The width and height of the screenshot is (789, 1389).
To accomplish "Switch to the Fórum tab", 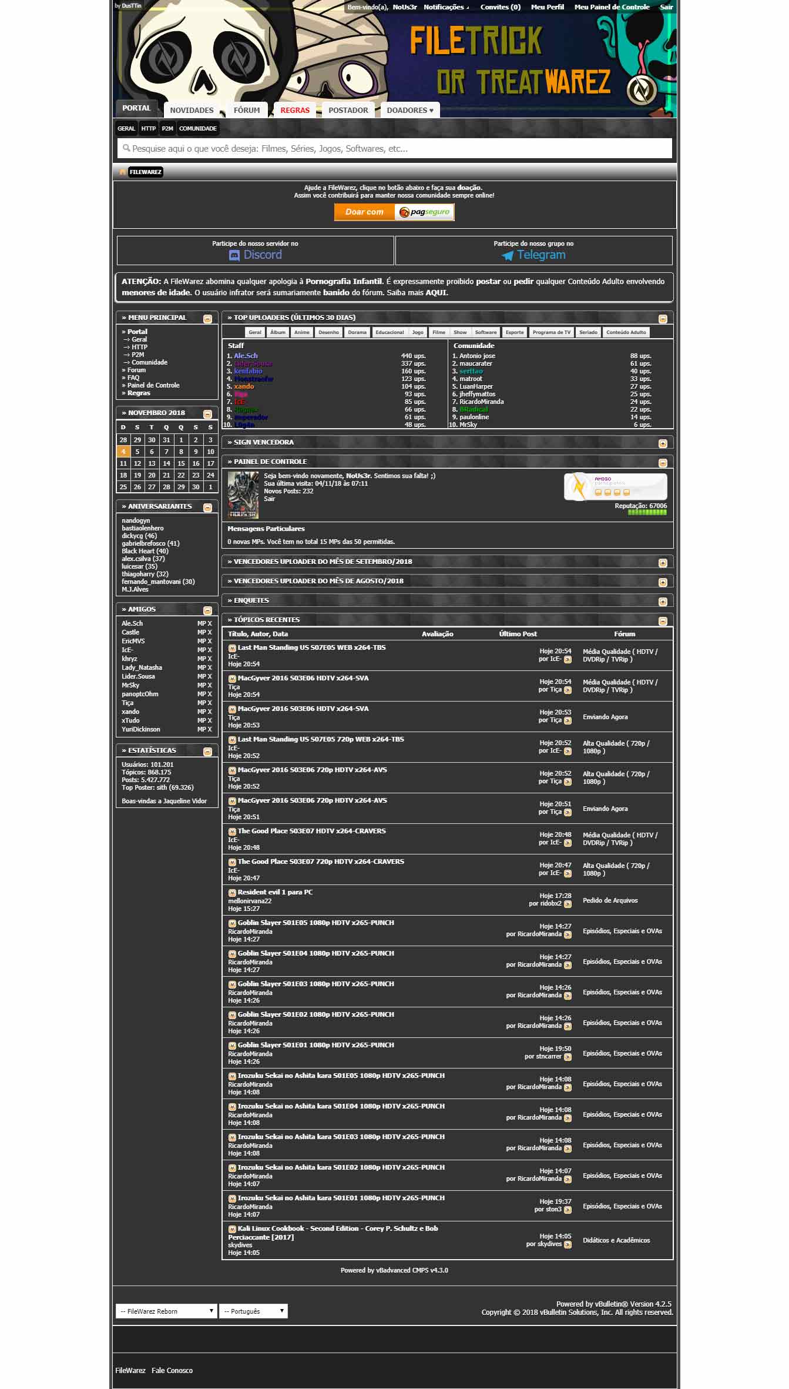I will tap(247, 110).
